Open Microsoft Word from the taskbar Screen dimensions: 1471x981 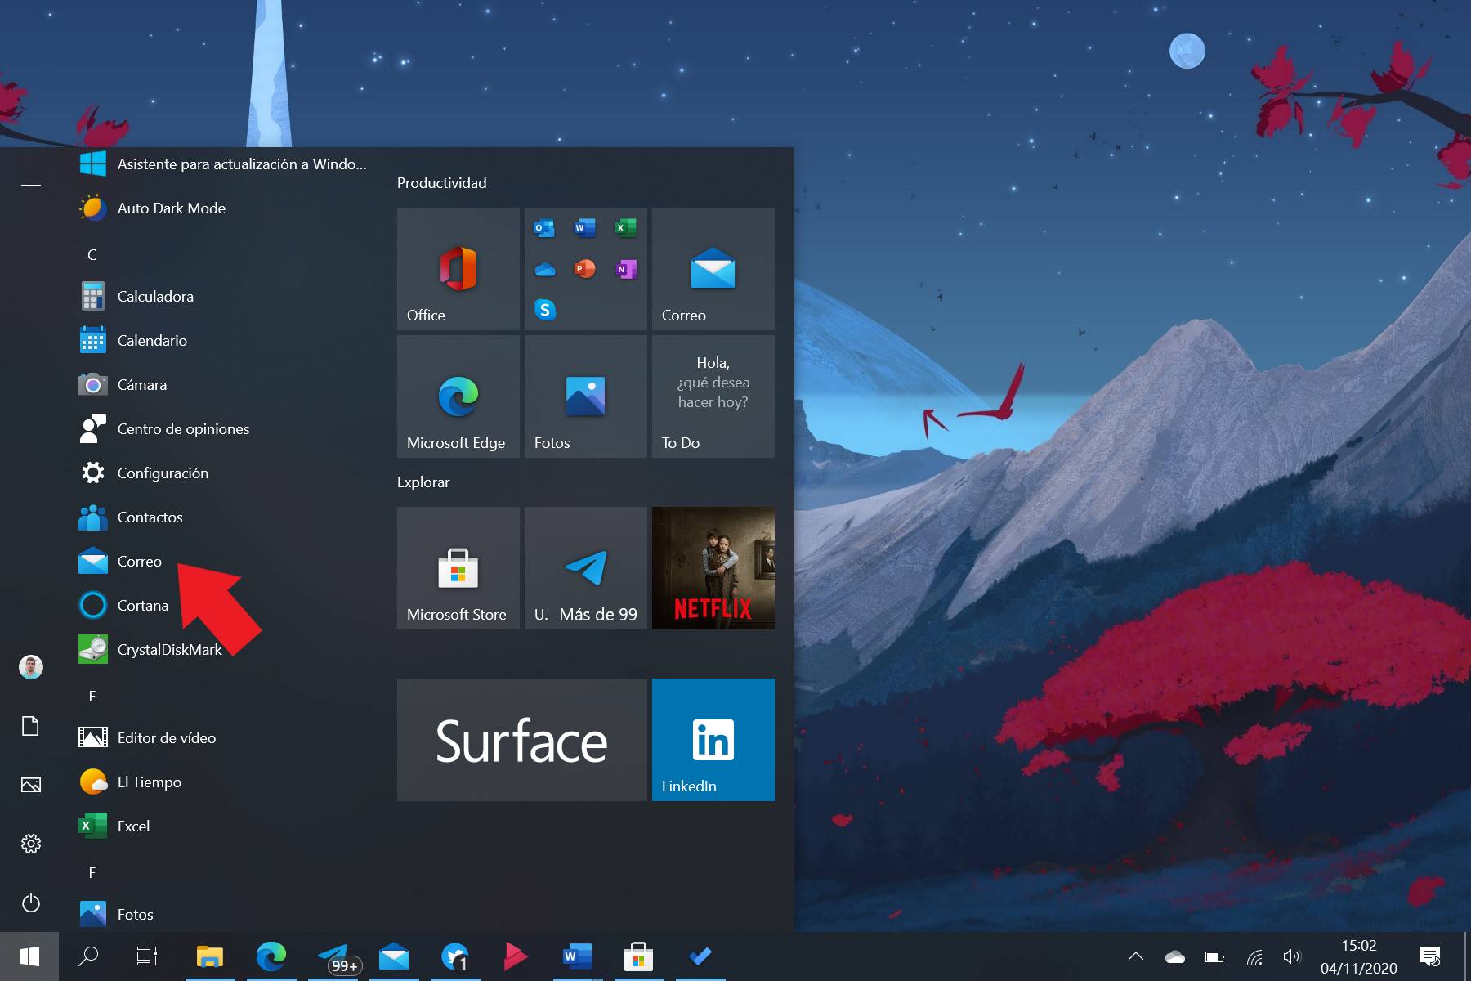(578, 956)
